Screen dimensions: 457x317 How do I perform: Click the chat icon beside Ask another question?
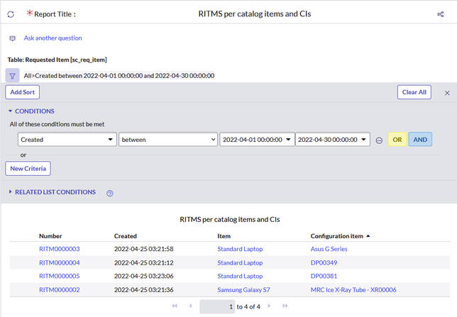pos(13,38)
